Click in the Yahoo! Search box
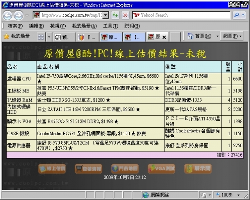 coord(181,15)
